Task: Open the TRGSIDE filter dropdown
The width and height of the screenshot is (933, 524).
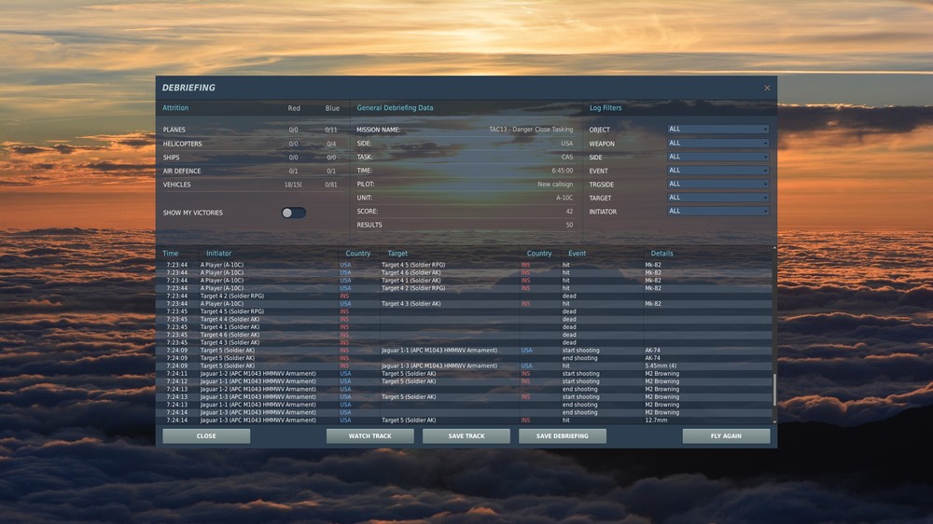Action: (x=717, y=185)
